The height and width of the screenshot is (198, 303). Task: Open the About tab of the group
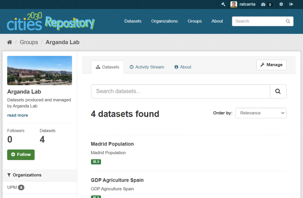tap(183, 67)
